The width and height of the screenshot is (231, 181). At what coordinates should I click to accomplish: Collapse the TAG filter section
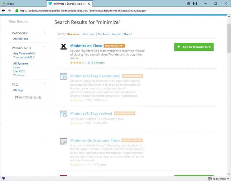click(x=44, y=84)
